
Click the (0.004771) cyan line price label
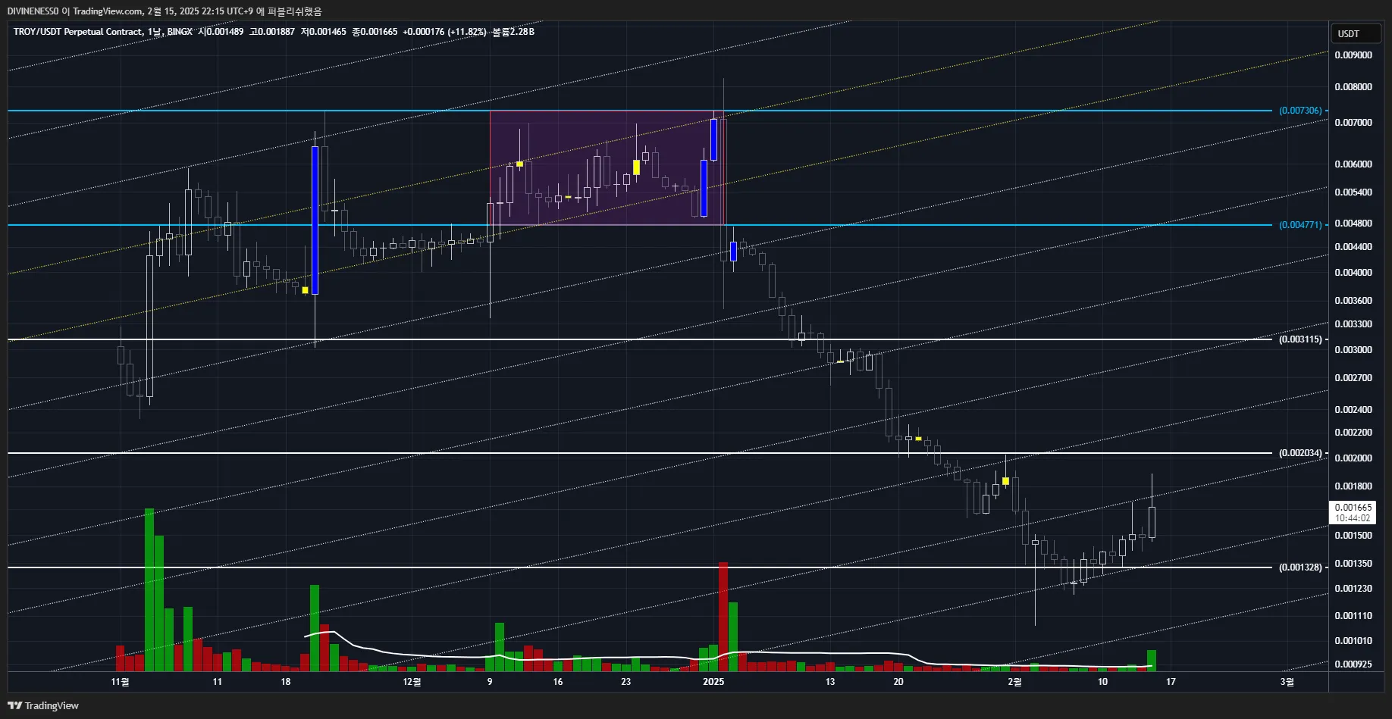coord(1300,225)
